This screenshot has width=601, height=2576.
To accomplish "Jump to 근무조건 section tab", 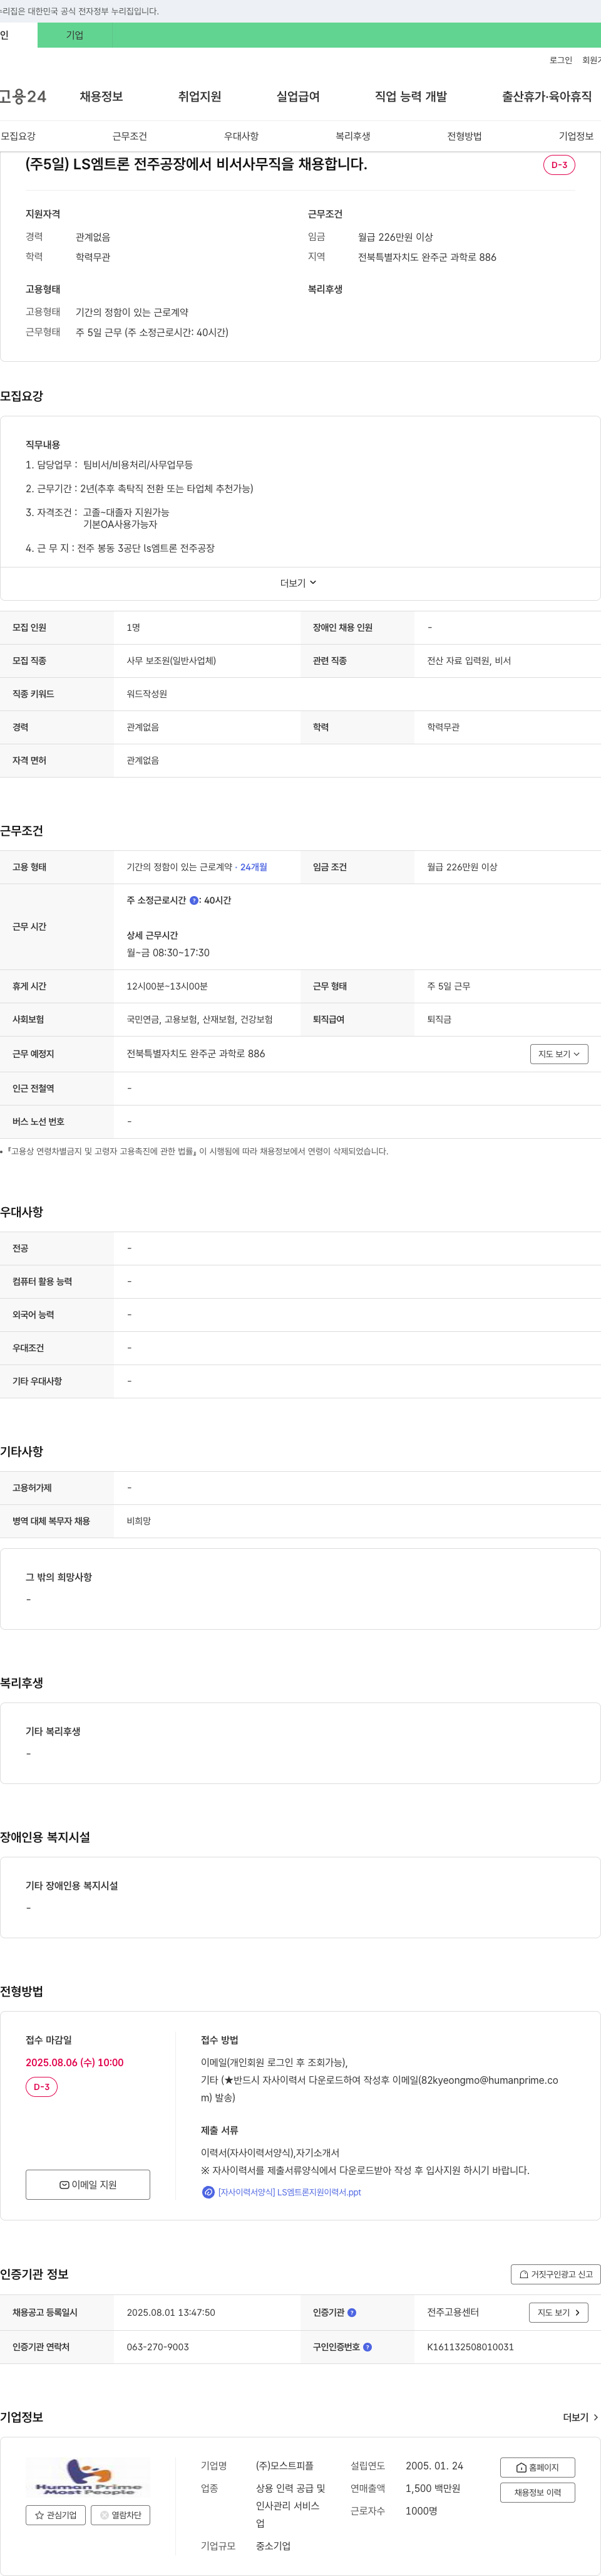I will click(x=130, y=136).
